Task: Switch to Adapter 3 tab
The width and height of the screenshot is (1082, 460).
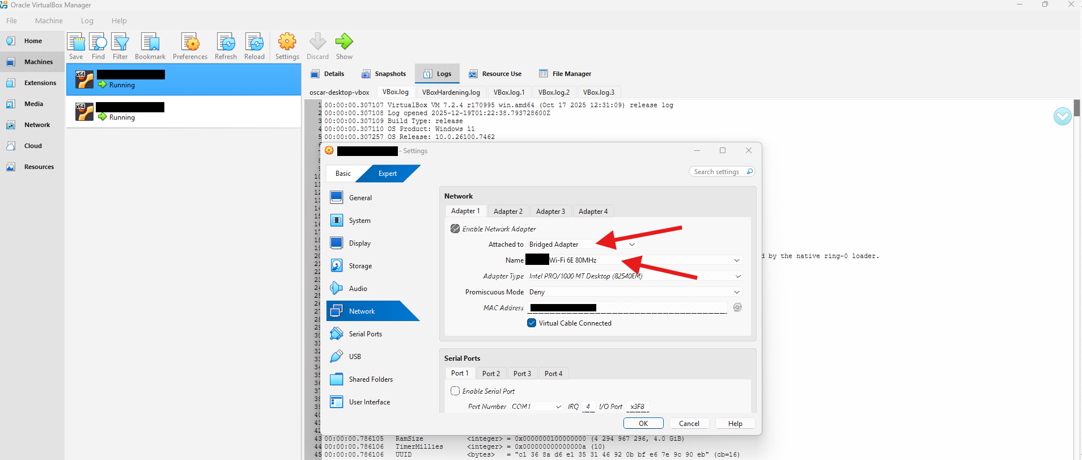Action: tap(550, 212)
